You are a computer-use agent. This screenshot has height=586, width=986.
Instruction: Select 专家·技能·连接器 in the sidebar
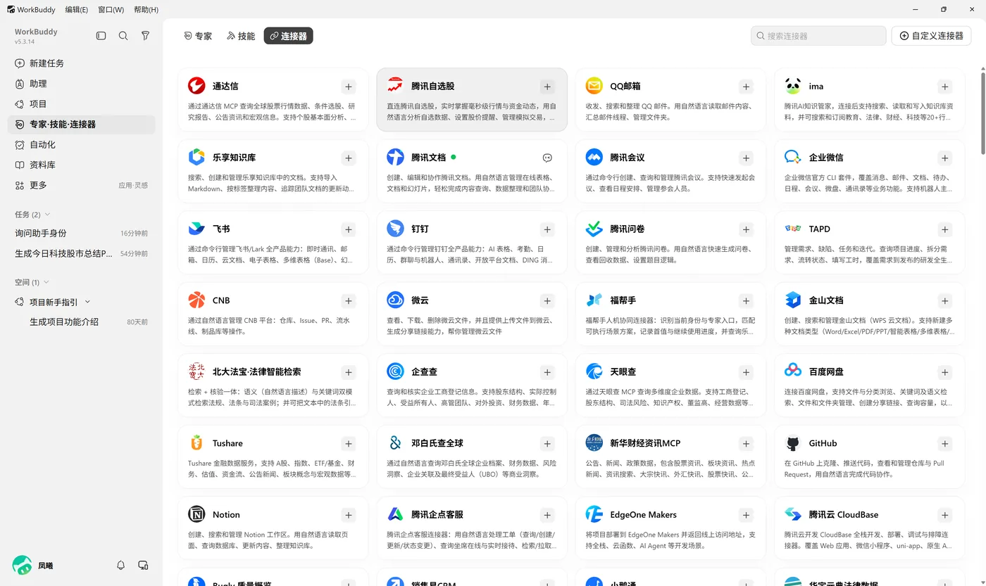point(82,125)
